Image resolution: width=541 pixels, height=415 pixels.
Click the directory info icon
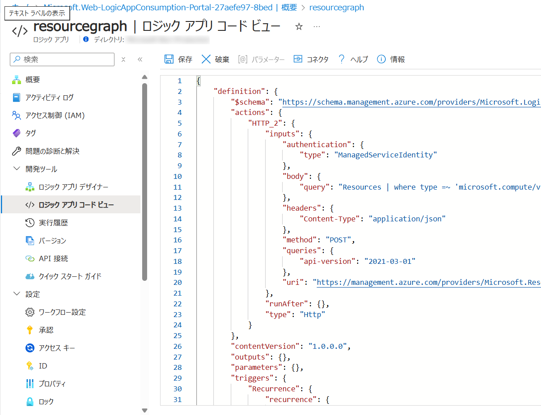(86, 39)
